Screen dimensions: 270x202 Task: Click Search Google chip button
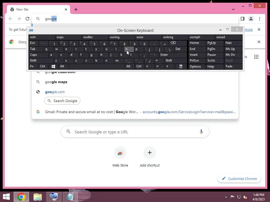[x=62, y=101]
